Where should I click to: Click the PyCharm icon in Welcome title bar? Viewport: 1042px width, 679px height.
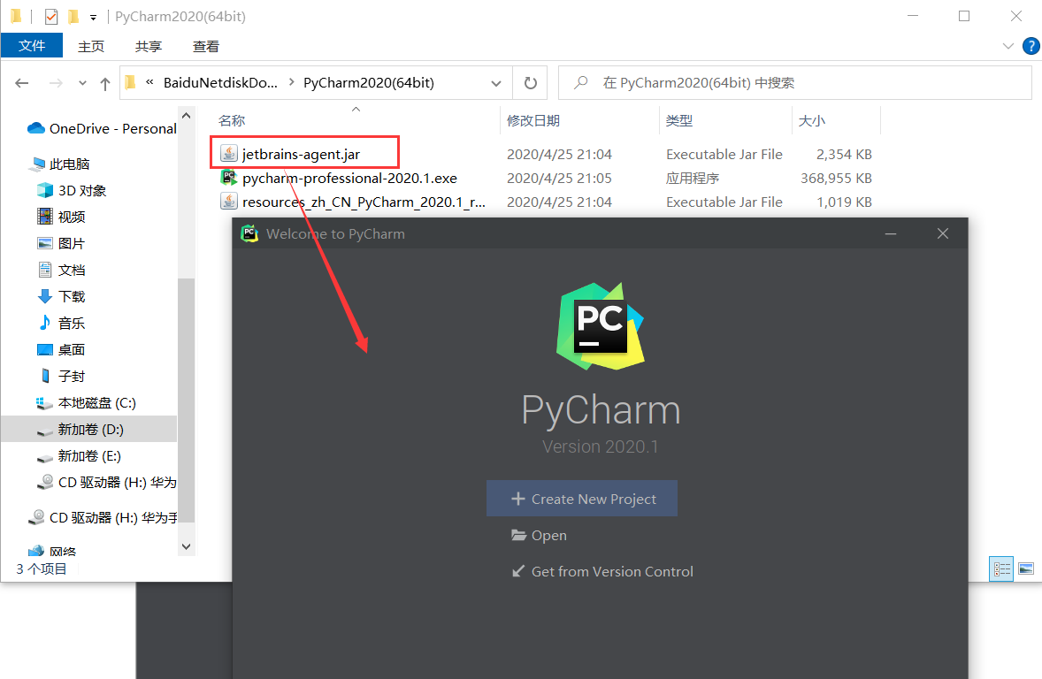point(249,234)
